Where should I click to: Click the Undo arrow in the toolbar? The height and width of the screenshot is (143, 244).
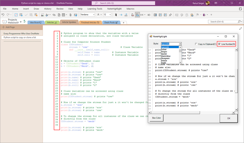point(3,14)
